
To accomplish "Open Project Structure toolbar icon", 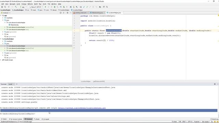I will tap(100, 7).
